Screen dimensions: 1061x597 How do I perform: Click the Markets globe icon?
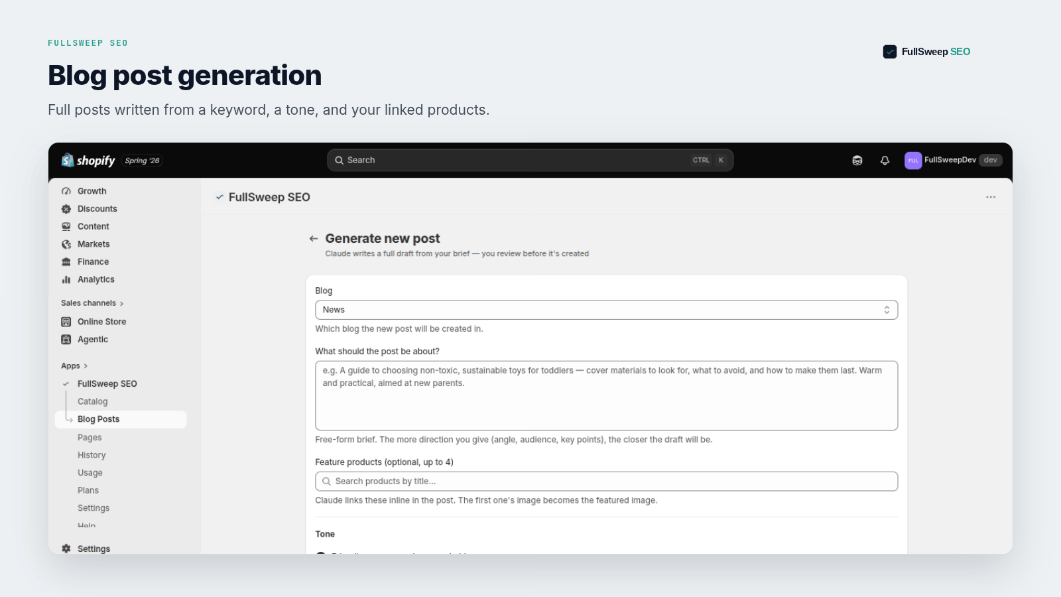click(66, 244)
